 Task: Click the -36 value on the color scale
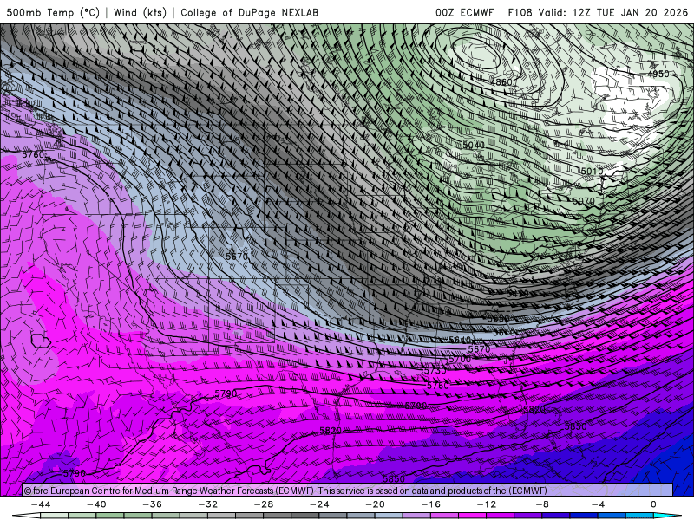153,504
